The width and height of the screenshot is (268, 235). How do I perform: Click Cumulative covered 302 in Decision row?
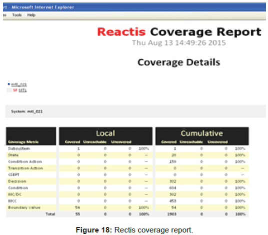pos(173,181)
